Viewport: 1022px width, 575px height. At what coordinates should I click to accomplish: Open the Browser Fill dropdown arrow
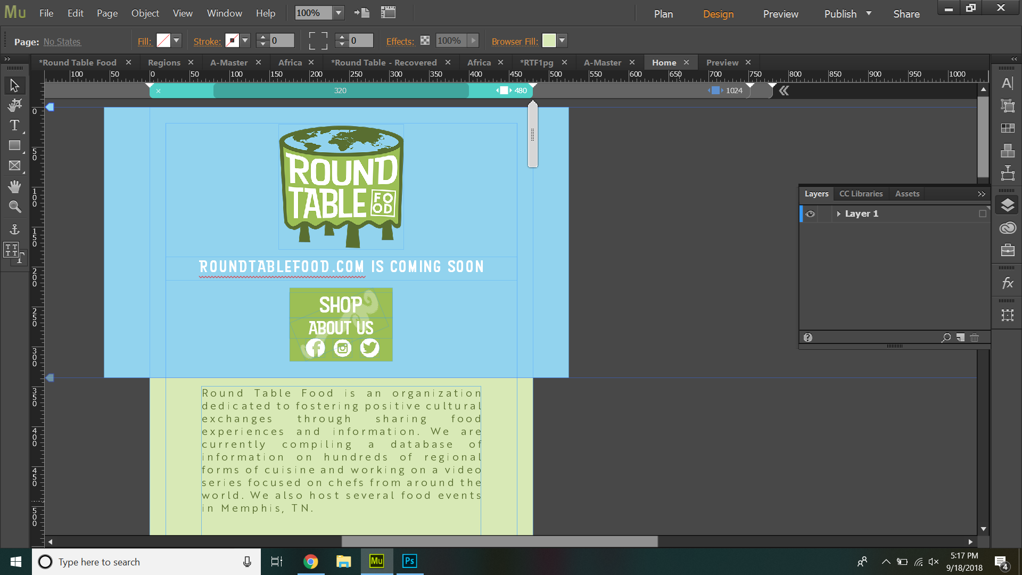562,40
